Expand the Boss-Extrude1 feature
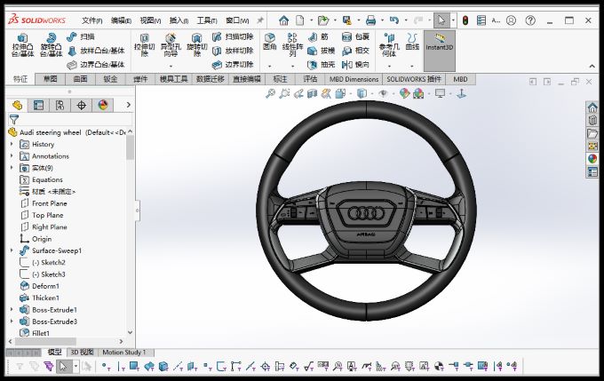This screenshot has height=381, width=604. pos(12,310)
